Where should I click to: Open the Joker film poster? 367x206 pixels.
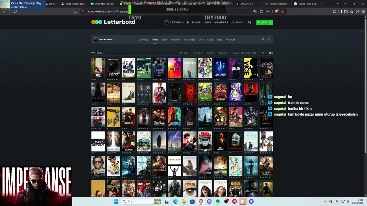pyautogui.click(x=98, y=68)
